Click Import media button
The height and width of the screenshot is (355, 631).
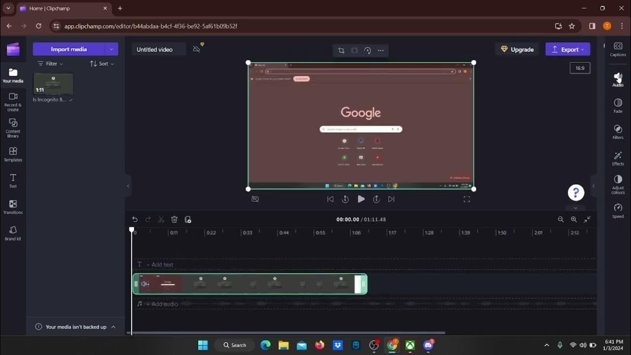[x=69, y=49]
